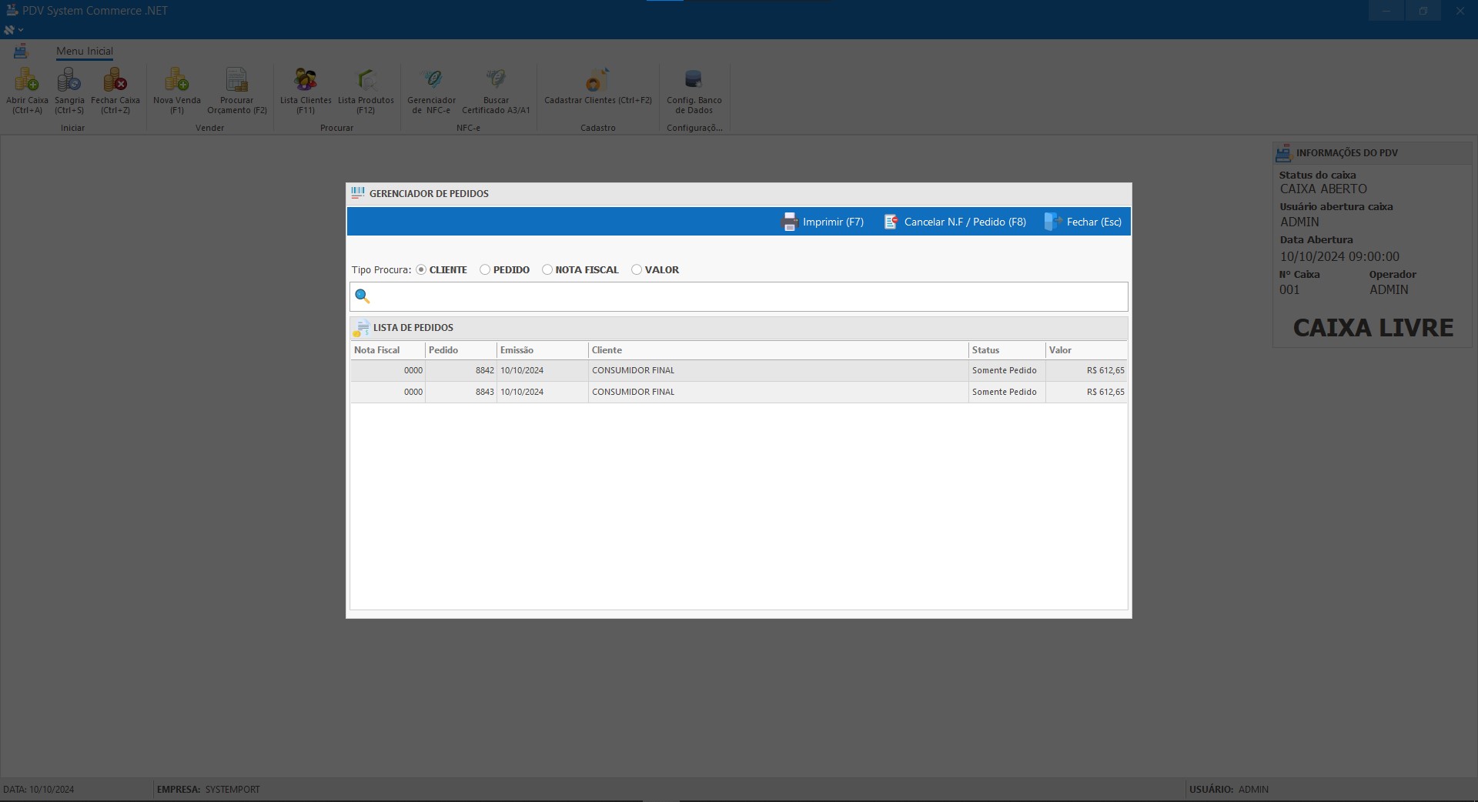This screenshot has width=1478, height=802.
Task: Click Buscar Certificado A3/A1 icon
Action: point(496,80)
